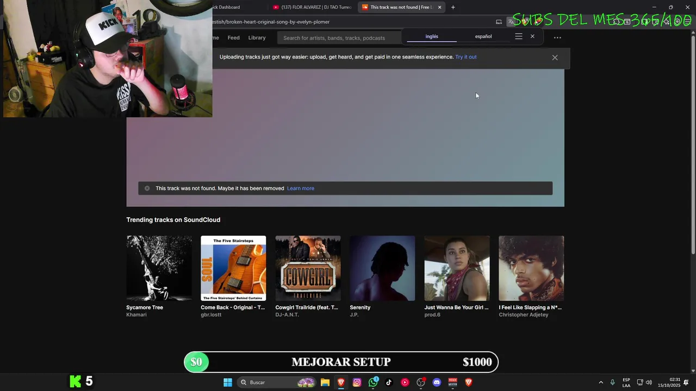696x391 pixels.
Task: Open Just Wanna Be Your Girl artwork
Action: (457, 268)
